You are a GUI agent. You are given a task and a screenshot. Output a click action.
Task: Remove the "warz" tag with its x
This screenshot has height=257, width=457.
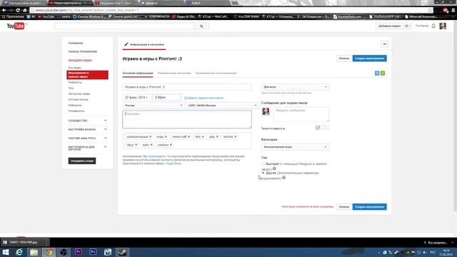point(151,145)
